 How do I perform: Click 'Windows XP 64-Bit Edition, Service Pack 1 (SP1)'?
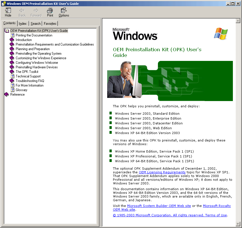(154, 161)
